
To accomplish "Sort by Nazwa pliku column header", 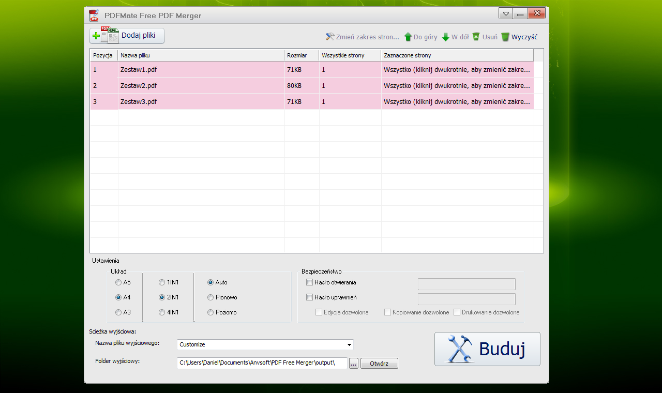I will tap(201, 55).
